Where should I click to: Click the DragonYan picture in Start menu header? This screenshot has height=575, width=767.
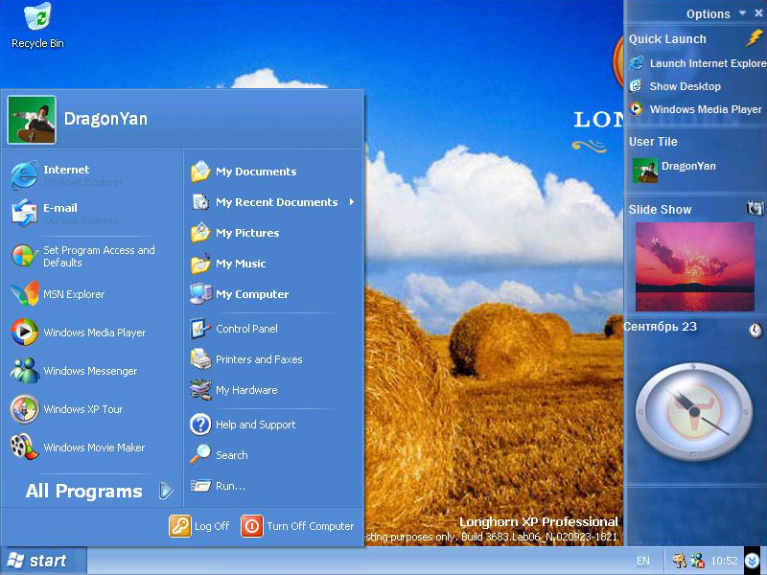tap(32, 120)
